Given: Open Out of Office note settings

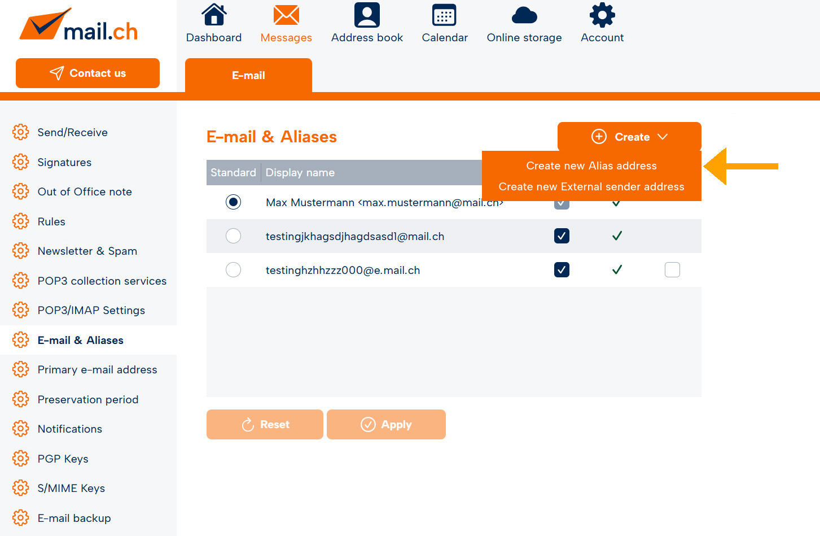Looking at the screenshot, I should [85, 192].
